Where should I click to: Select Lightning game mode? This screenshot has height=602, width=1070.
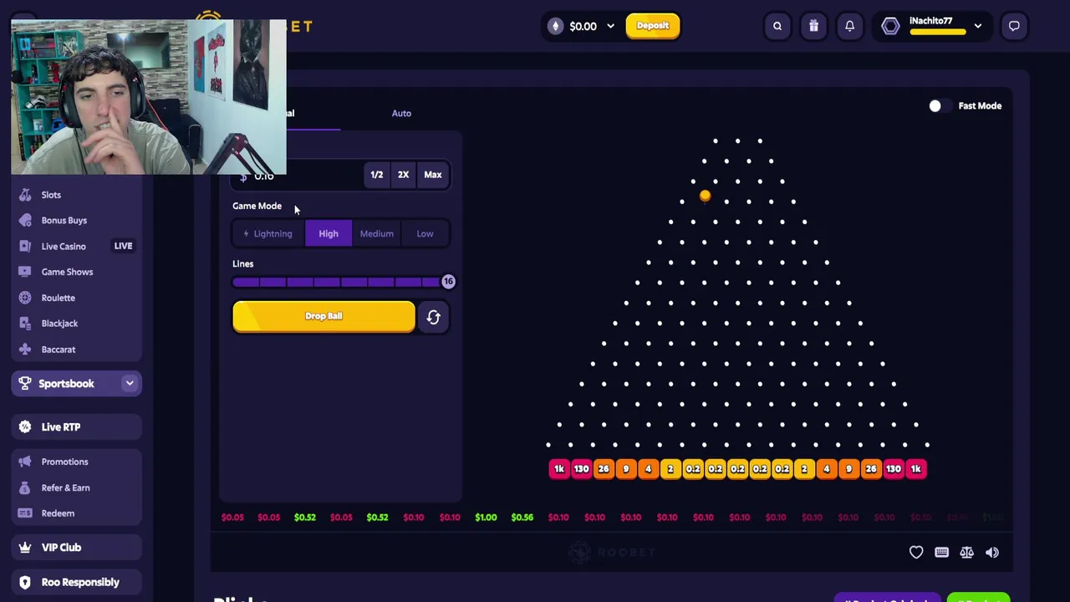(268, 234)
